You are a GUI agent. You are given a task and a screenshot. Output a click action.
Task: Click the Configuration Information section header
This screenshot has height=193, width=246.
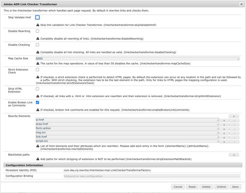pos(123,165)
